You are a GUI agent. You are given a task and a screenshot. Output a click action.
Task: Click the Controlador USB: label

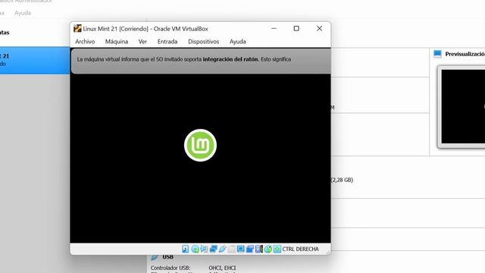171,268
